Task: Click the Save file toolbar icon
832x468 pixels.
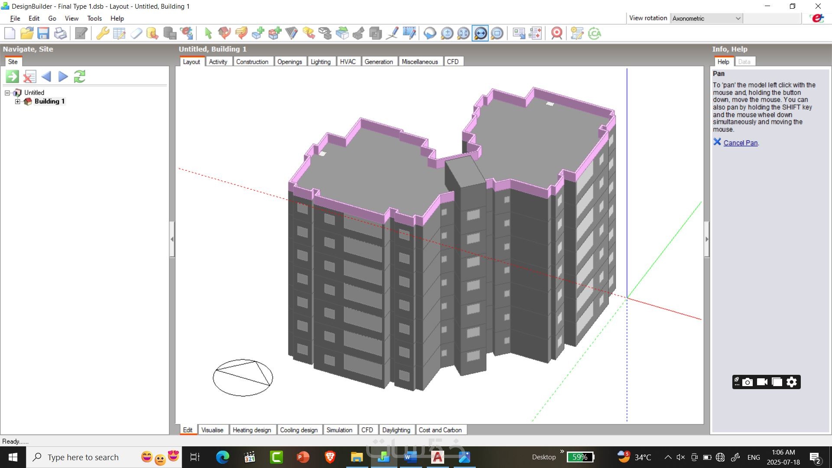Action: click(x=43, y=33)
